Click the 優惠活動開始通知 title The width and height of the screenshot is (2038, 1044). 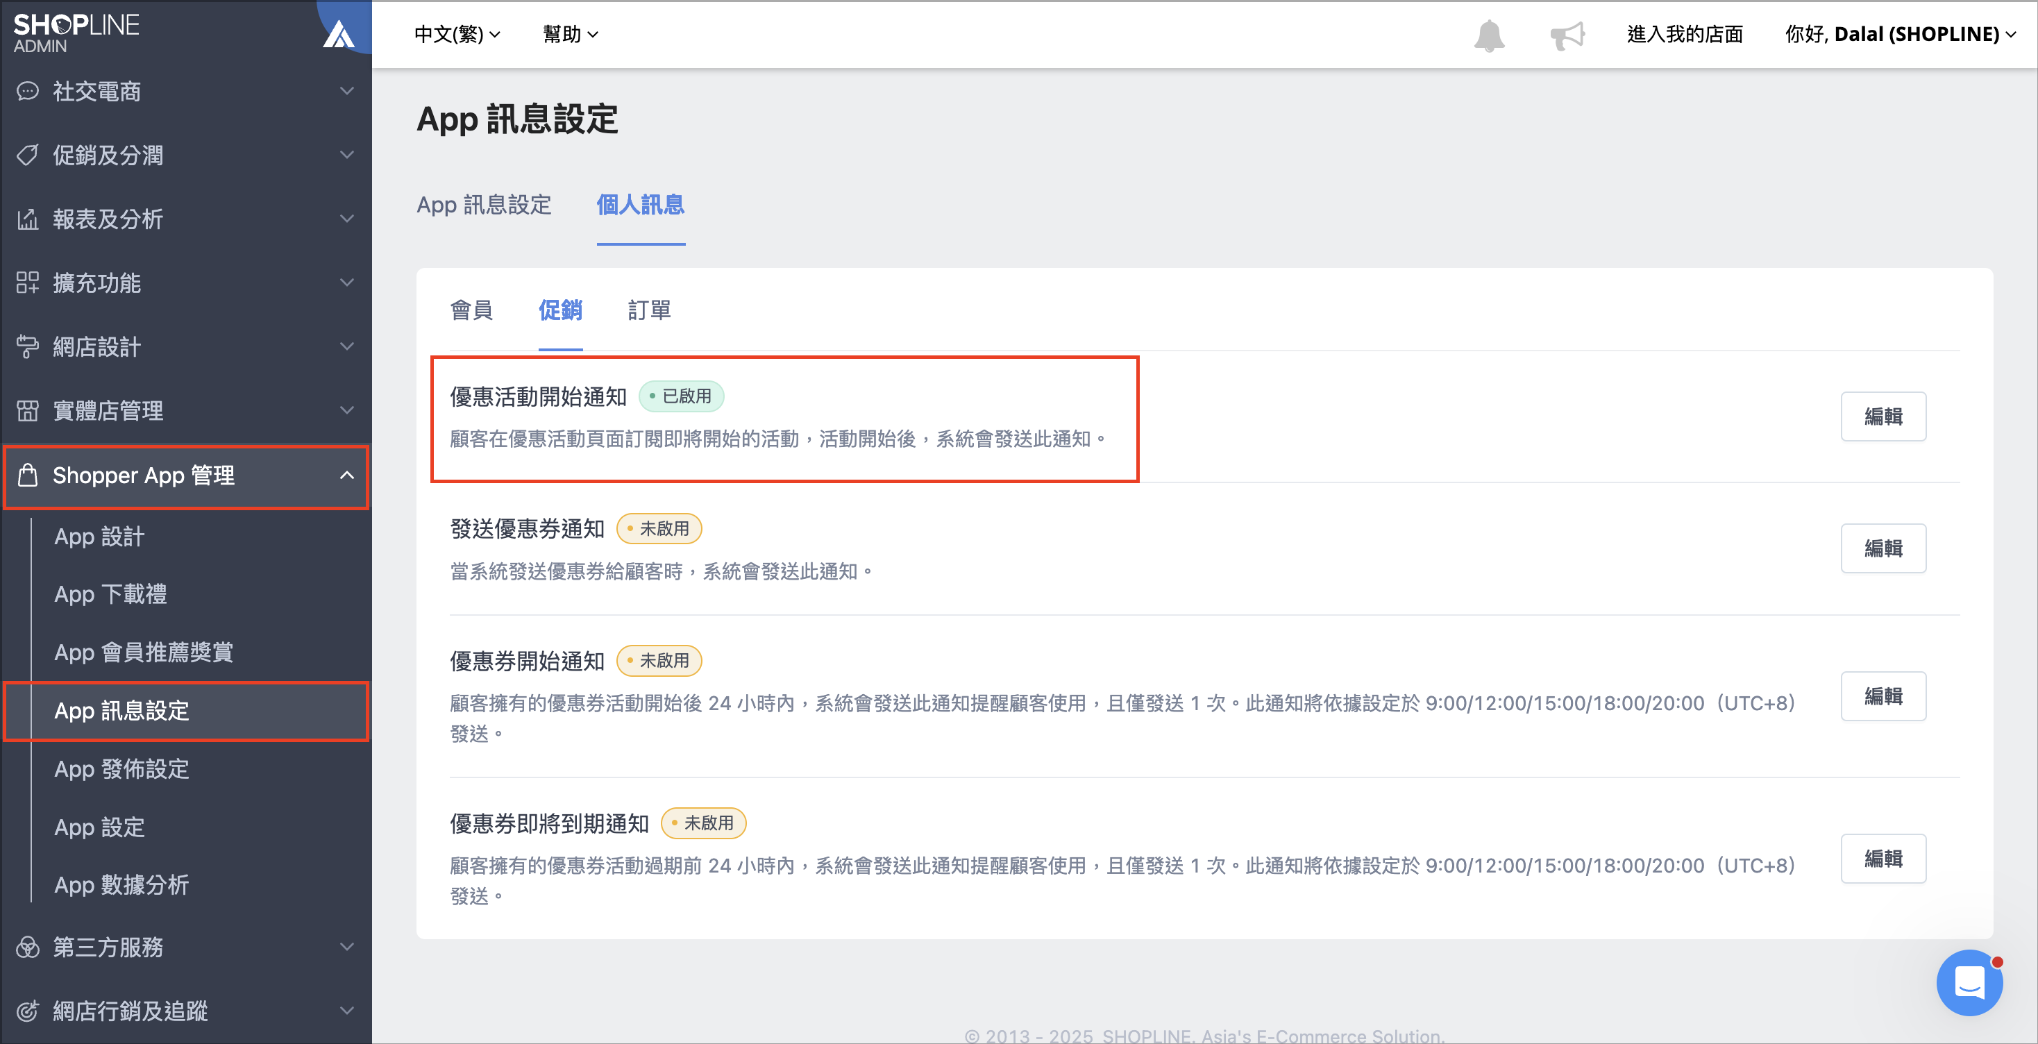[538, 397]
